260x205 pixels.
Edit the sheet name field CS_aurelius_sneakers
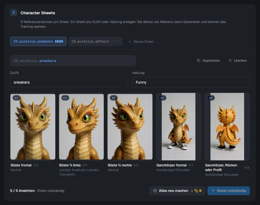point(73,61)
